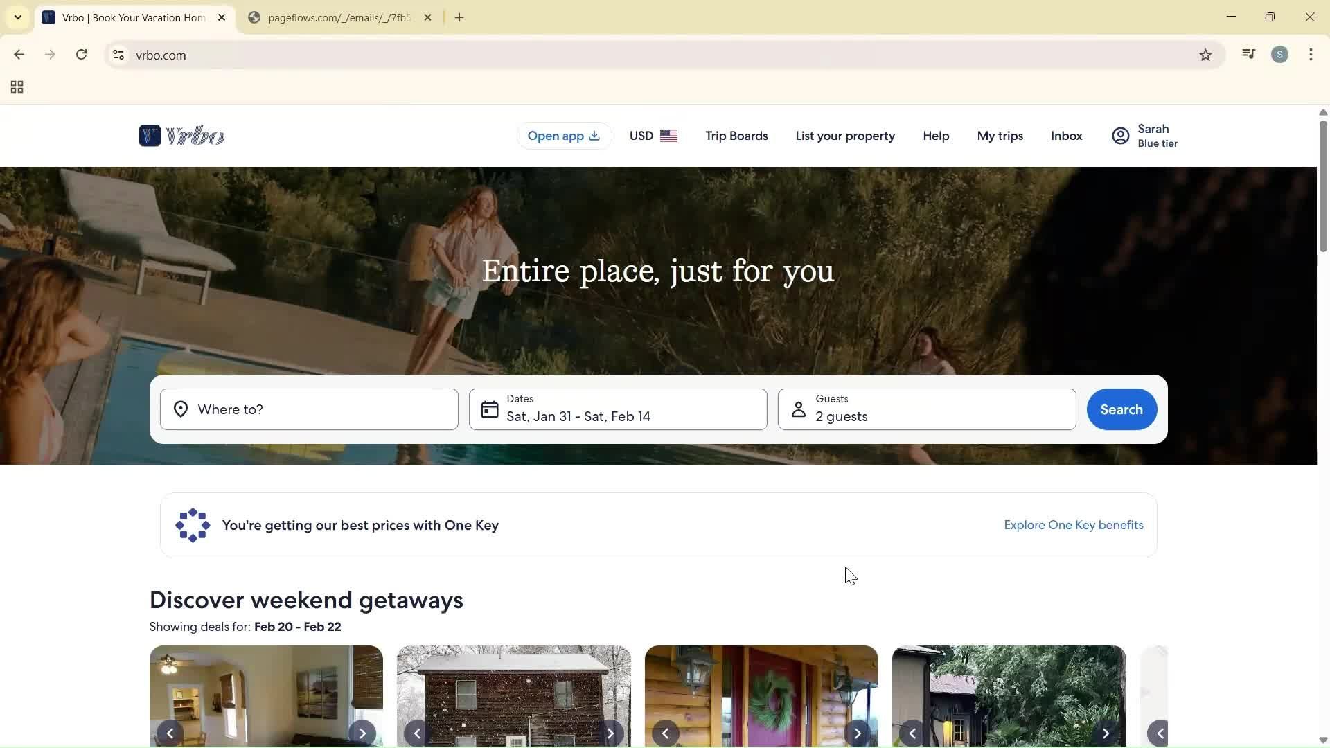Click the guest person icon
Viewport: 1330px width, 748px height.
point(798,409)
